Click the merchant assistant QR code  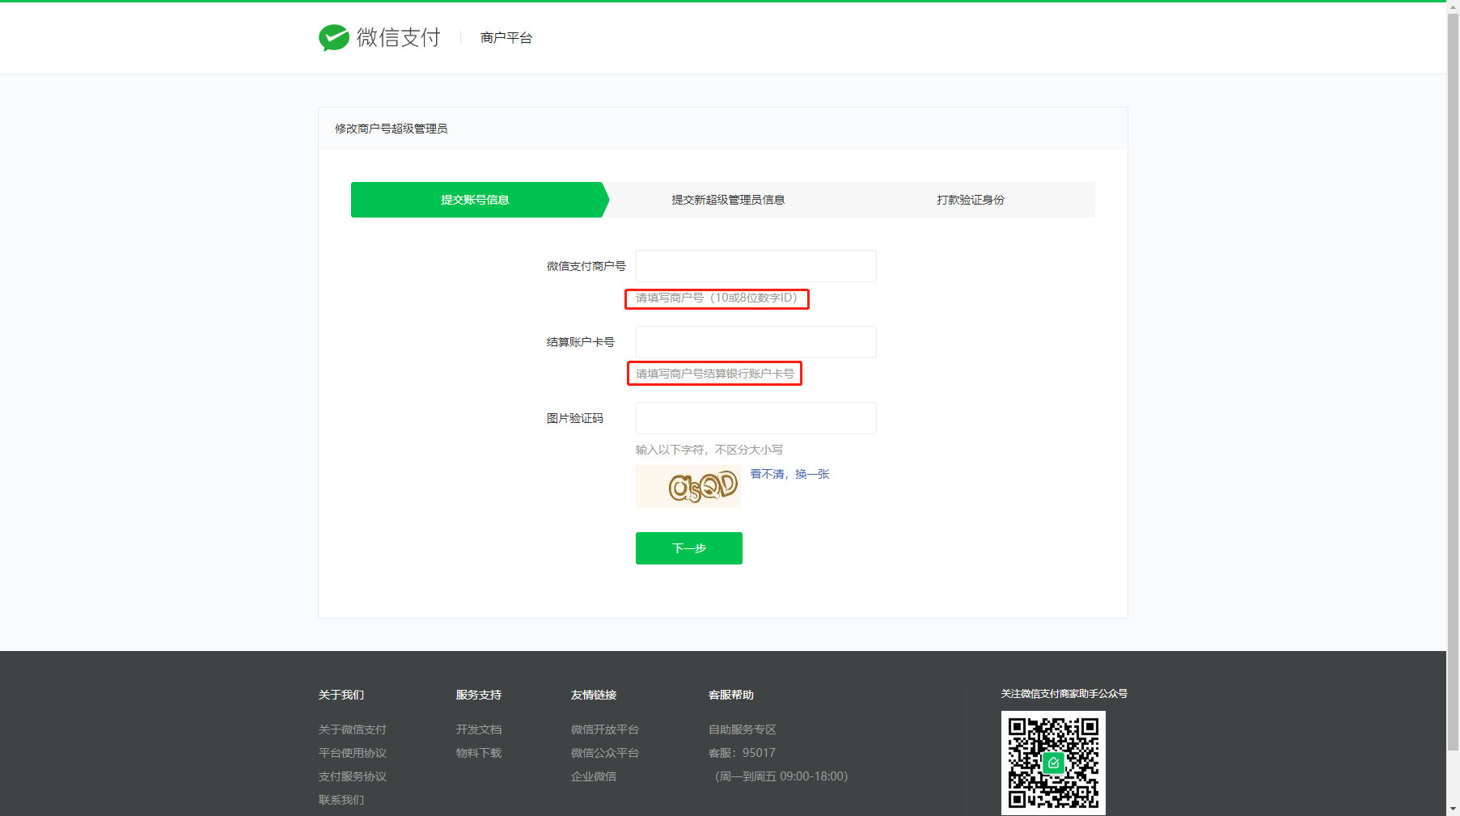[1053, 763]
